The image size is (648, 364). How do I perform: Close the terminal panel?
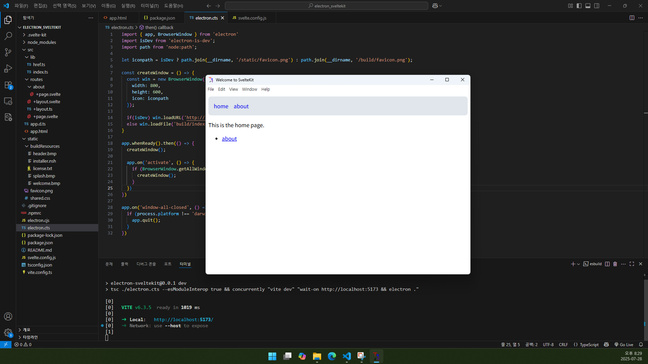tap(641, 264)
